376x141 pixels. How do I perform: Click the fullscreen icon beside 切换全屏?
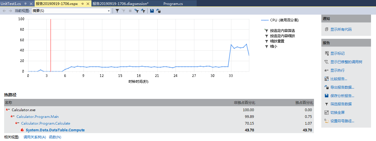[326, 113]
